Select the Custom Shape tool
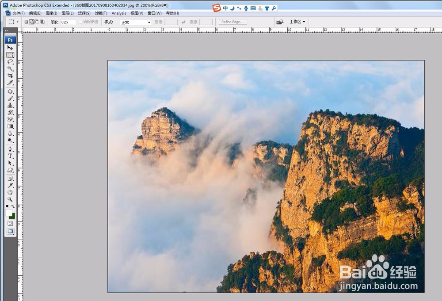The width and height of the screenshot is (442, 301). (x=10, y=170)
